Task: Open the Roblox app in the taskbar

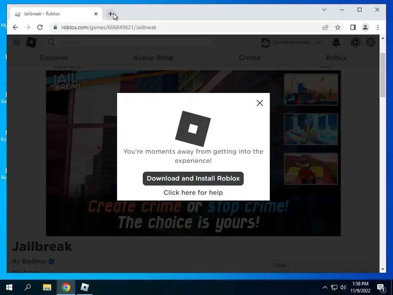Action: click(x=85, y=287)
